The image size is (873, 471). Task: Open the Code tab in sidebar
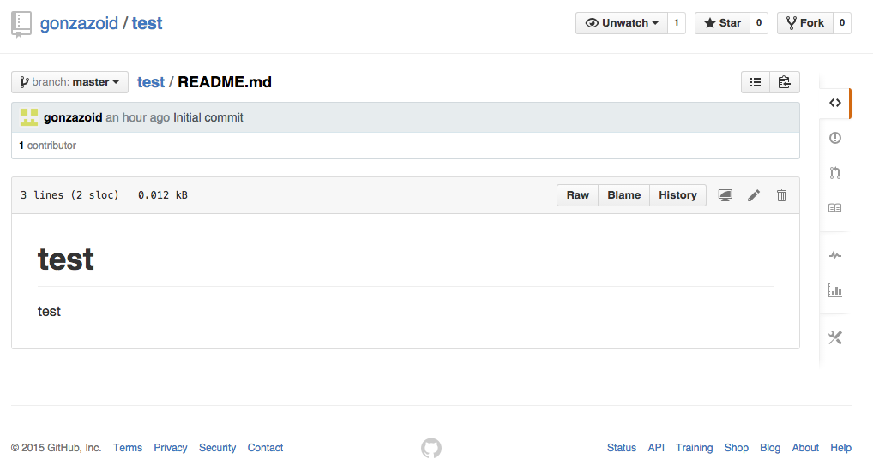click(834, 103)
